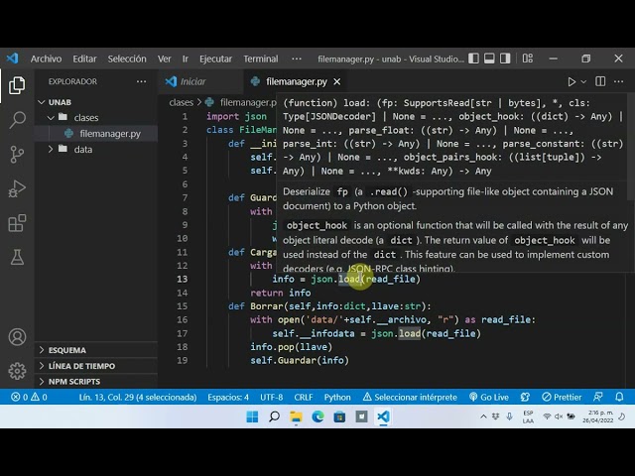The height and width of the screenshot is (476, 635).
Task: Click the VS Code logo icon
Action: tap(13, 59)
